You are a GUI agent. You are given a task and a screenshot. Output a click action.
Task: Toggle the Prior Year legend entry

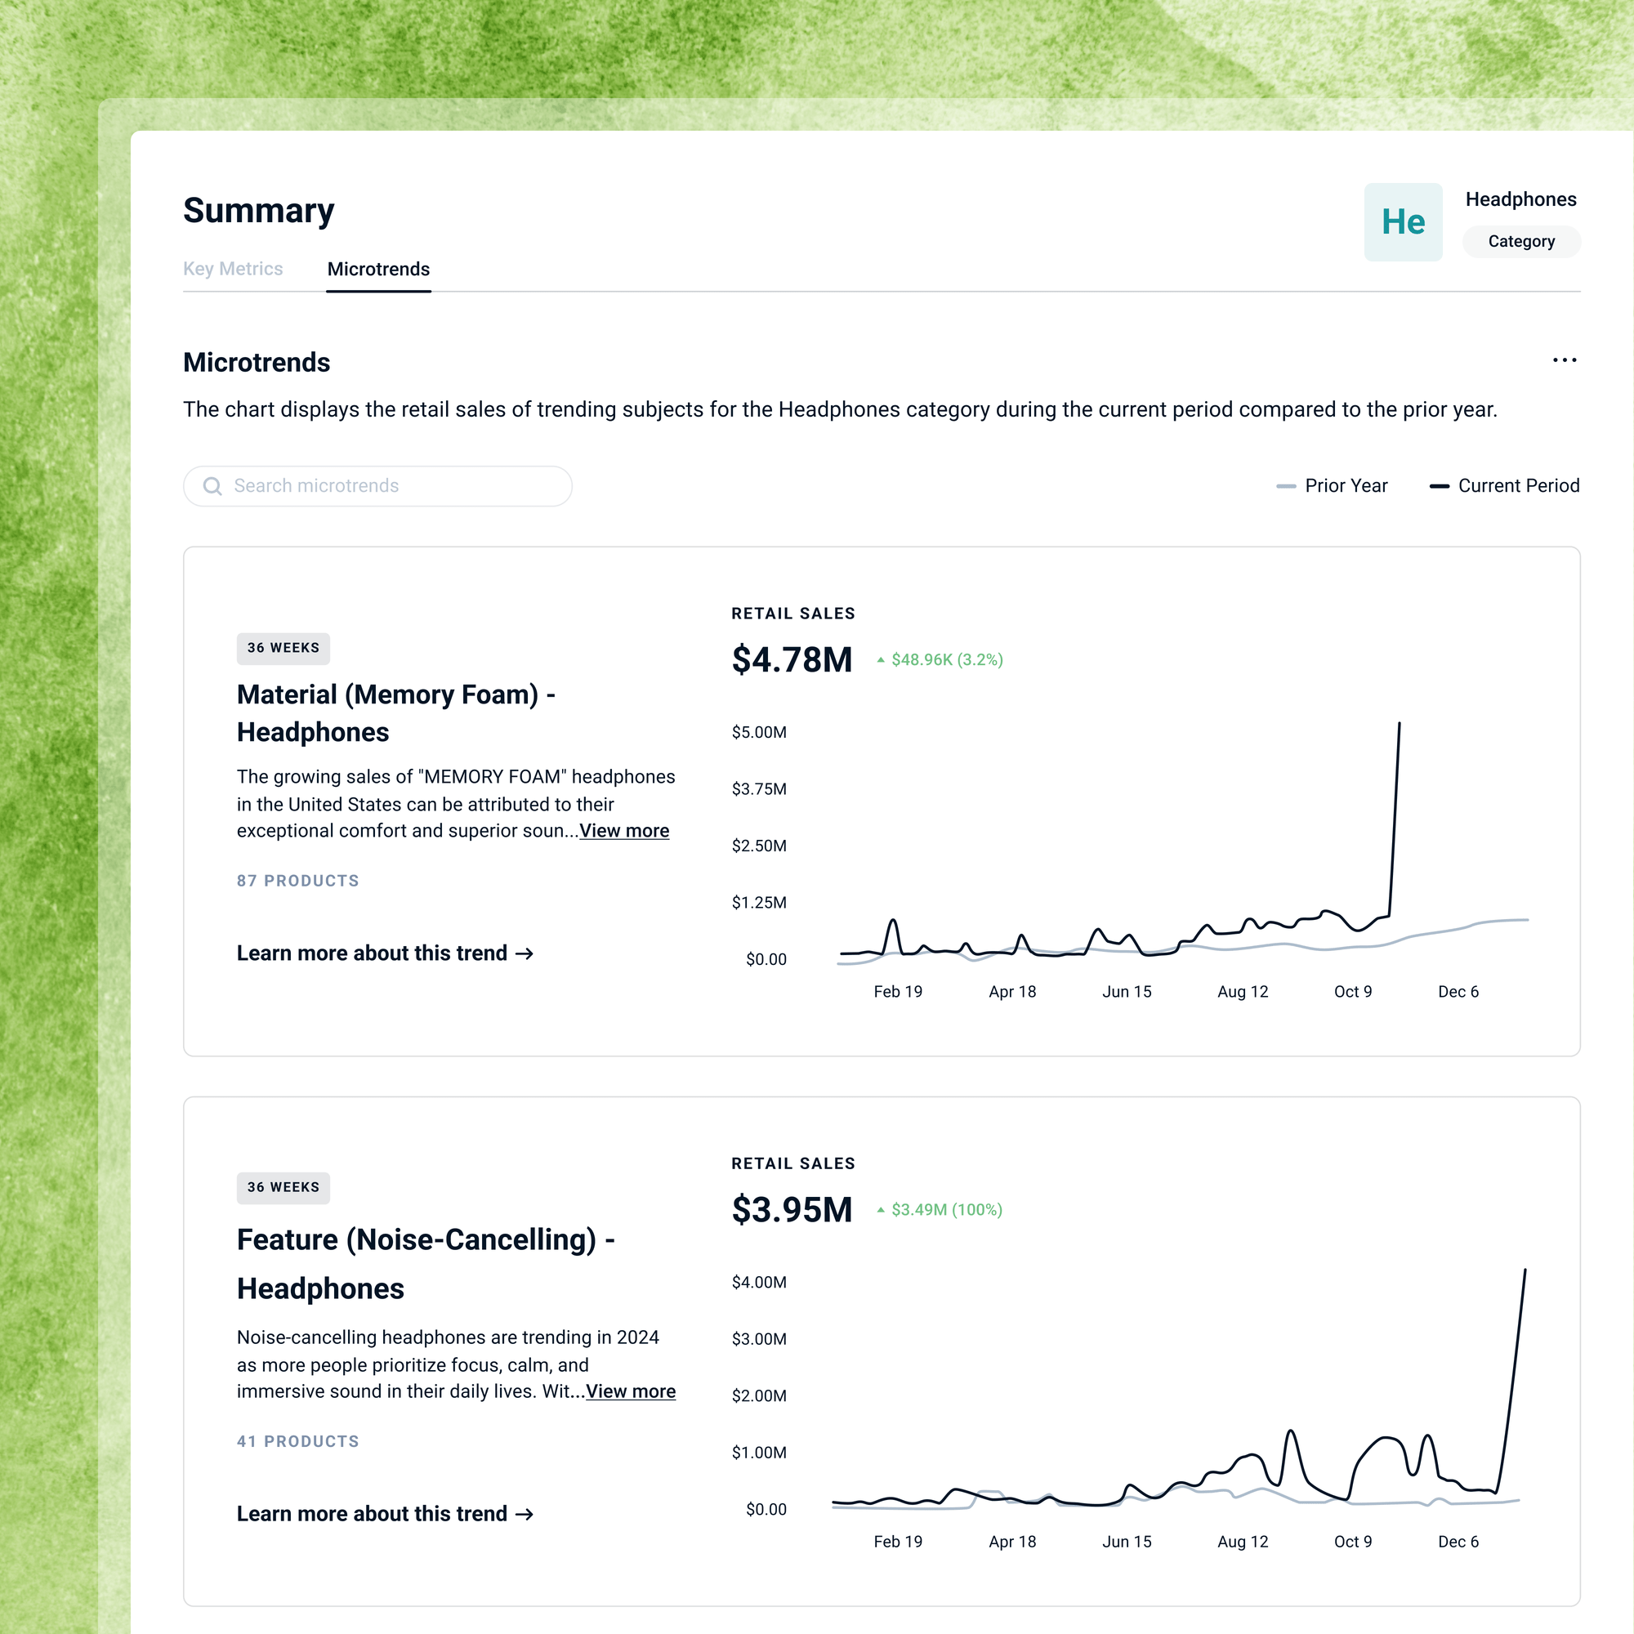[1332, 485]
